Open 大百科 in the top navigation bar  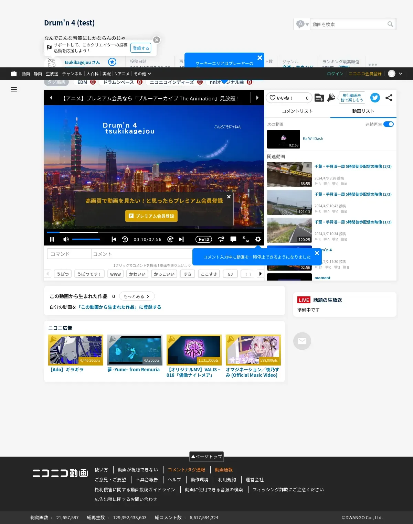[x=92, y=74]
